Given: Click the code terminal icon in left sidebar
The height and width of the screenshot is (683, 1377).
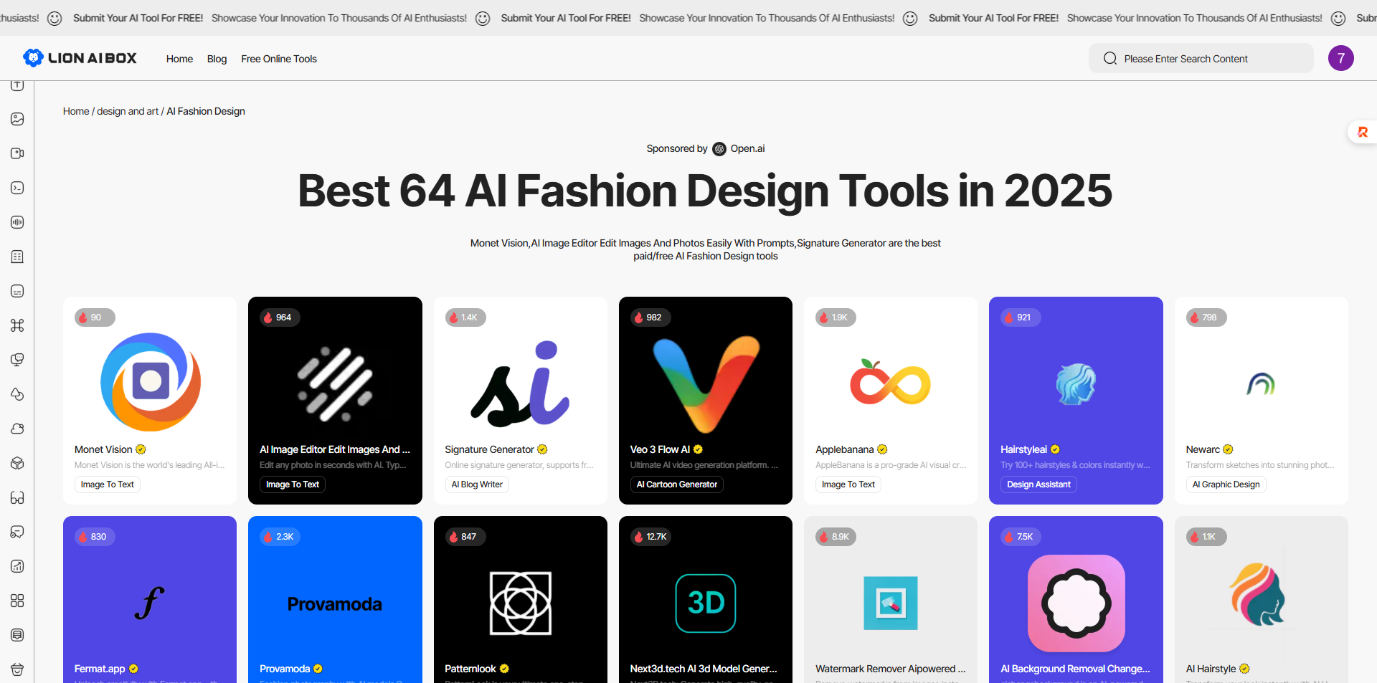Looking at the screenshot, I should pyautogui.click(x=17, y=188).
